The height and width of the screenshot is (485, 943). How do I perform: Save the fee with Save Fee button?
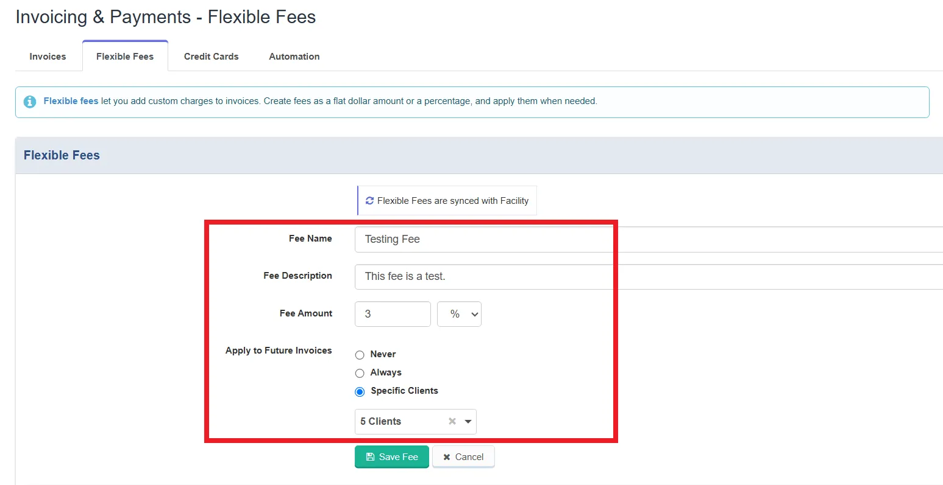pyautogui.click(x=392, y=457)
